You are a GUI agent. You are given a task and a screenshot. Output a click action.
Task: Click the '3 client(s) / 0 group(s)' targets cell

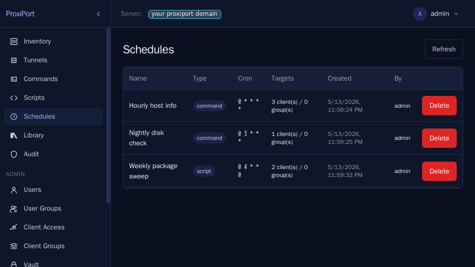289,106
